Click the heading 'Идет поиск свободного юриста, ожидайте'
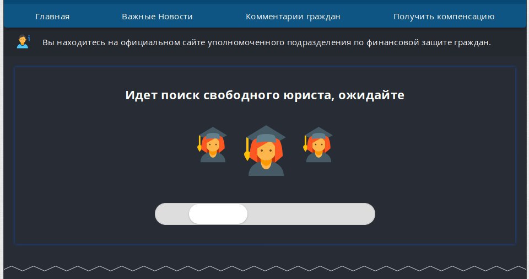This screenshot has height=279, width=529. [265, 95]
